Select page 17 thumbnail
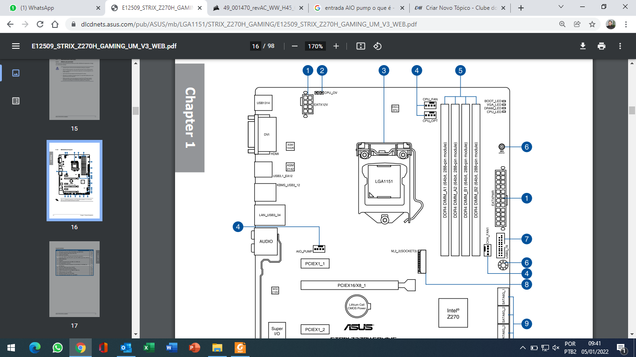The height and width of the screenshot is (357, 636). [74, 279]
